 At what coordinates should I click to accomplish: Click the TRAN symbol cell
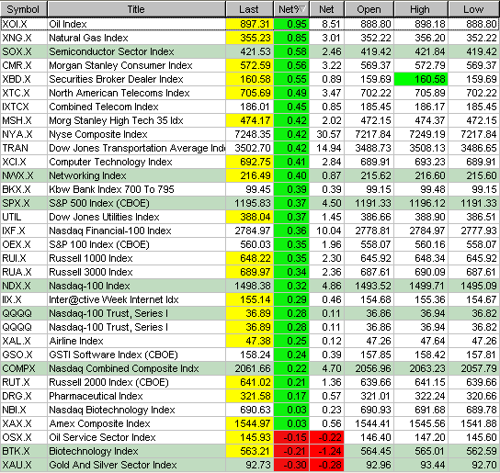24,148
